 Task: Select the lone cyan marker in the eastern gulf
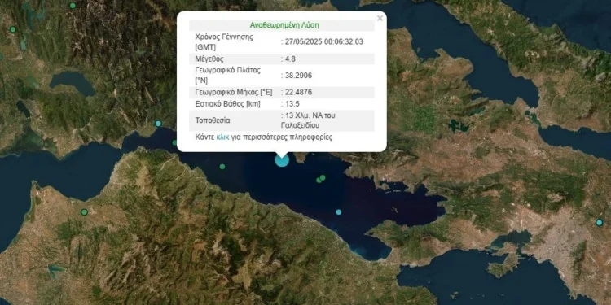click(339, 212)
